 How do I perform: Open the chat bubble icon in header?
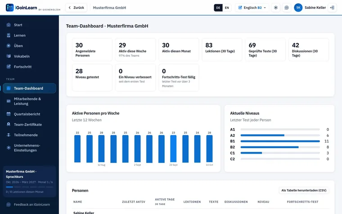pos(287,8)
